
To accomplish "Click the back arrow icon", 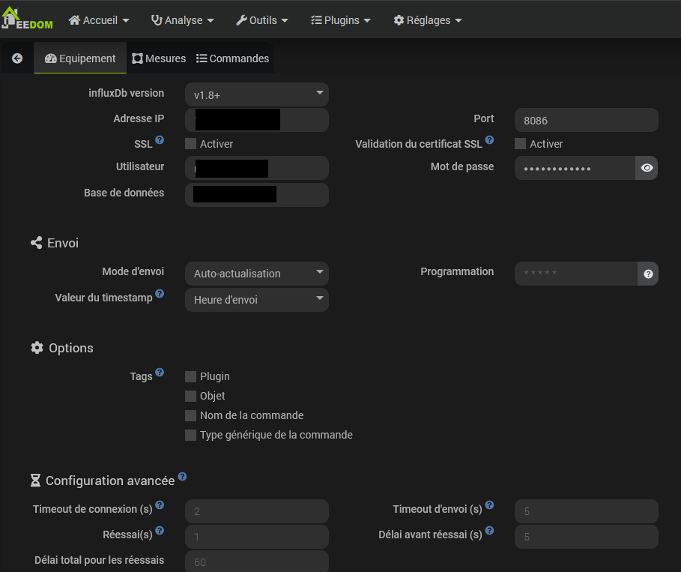I will 17,58.
